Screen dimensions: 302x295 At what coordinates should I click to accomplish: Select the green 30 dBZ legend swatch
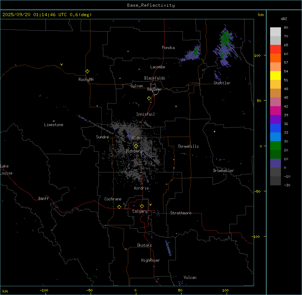275,145
